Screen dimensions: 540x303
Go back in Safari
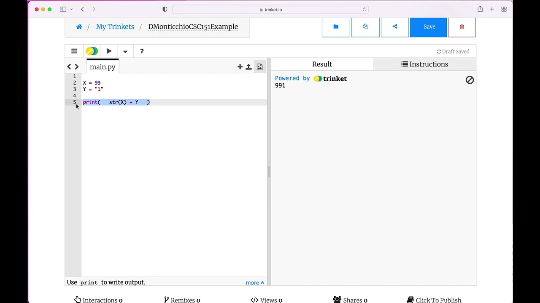[82, 9]
